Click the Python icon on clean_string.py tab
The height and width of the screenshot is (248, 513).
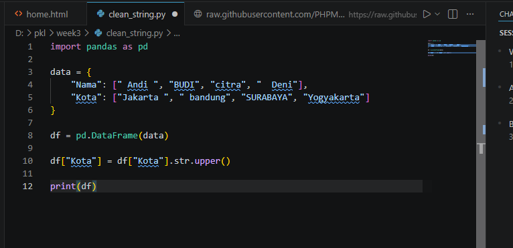[x=100, y=14]
